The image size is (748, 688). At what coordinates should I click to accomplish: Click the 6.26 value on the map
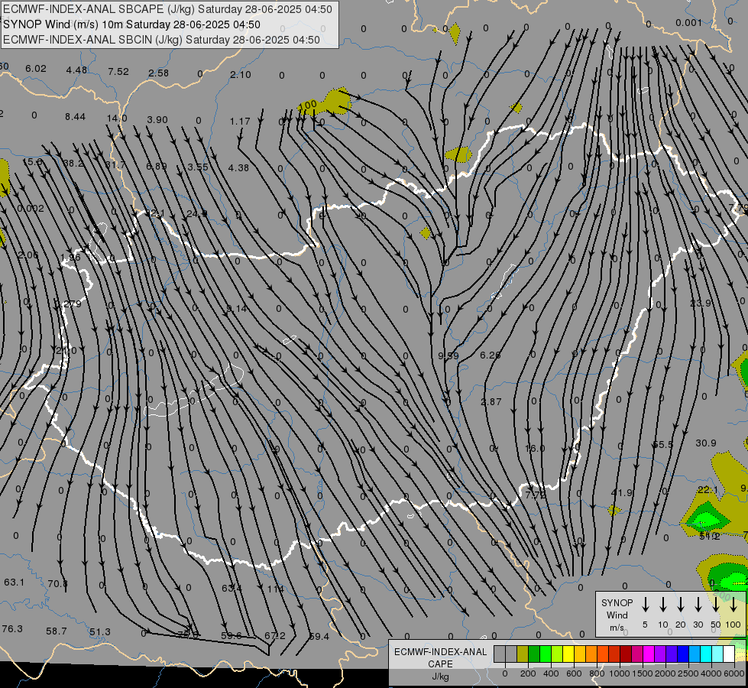coord(490,355)
